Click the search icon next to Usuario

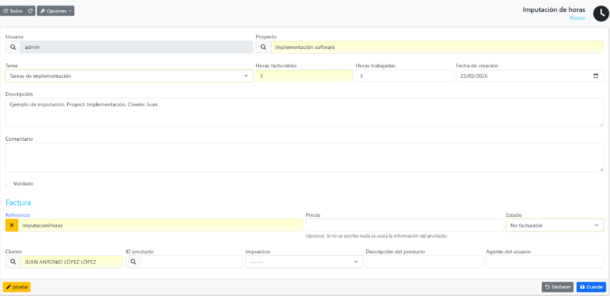(x=13, y=47)
